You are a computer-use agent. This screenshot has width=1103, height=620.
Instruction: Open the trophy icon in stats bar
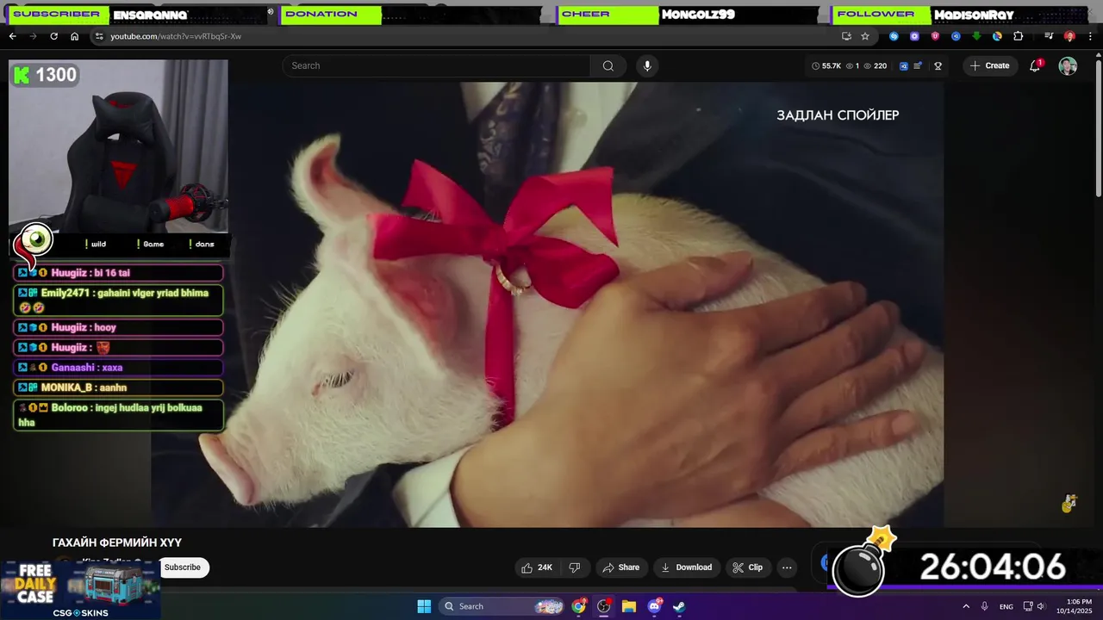(938, 65)
